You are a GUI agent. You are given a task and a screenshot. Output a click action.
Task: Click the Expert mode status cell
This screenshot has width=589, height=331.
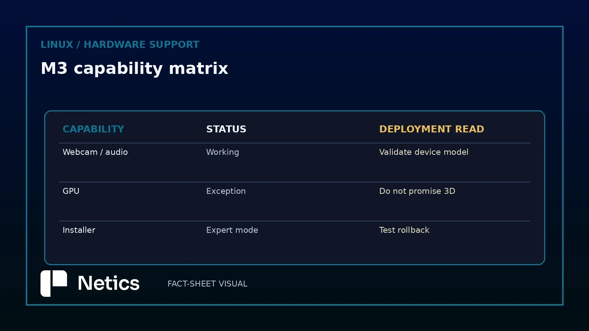(x=232, y=230)
